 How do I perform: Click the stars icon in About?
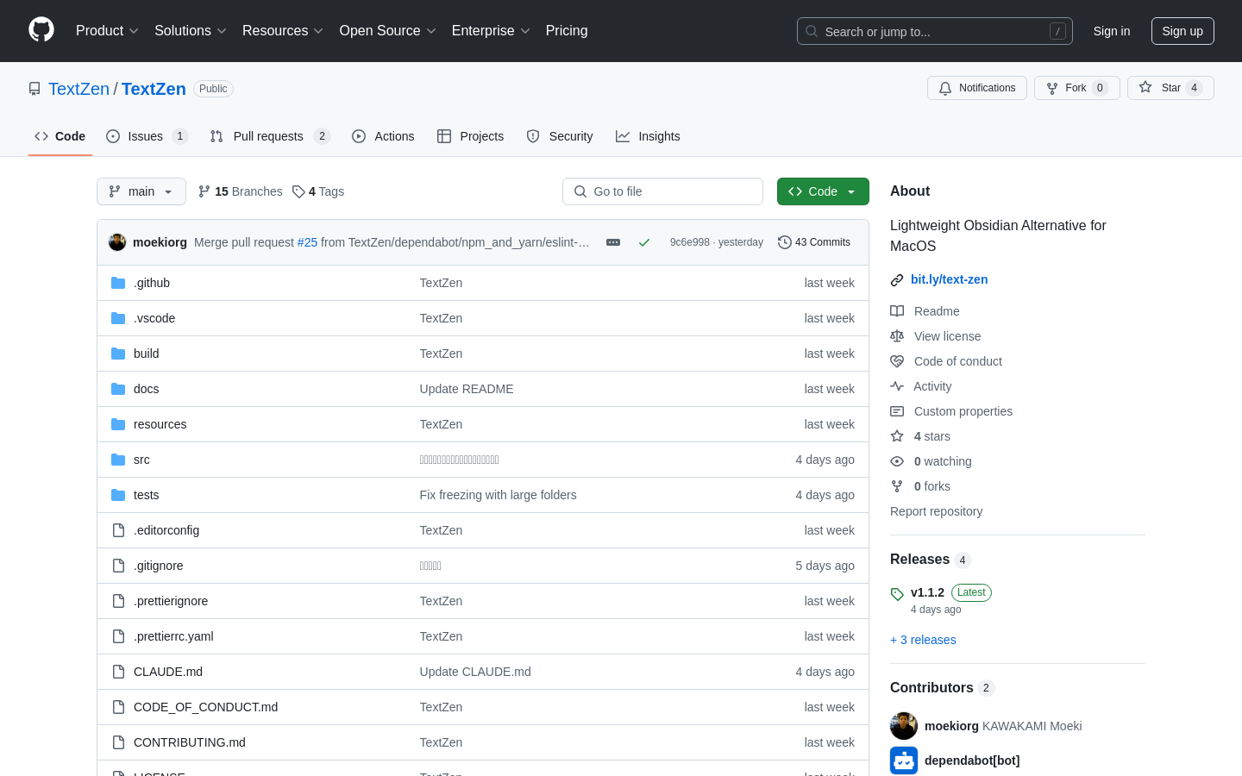click(x=897, y=436)
